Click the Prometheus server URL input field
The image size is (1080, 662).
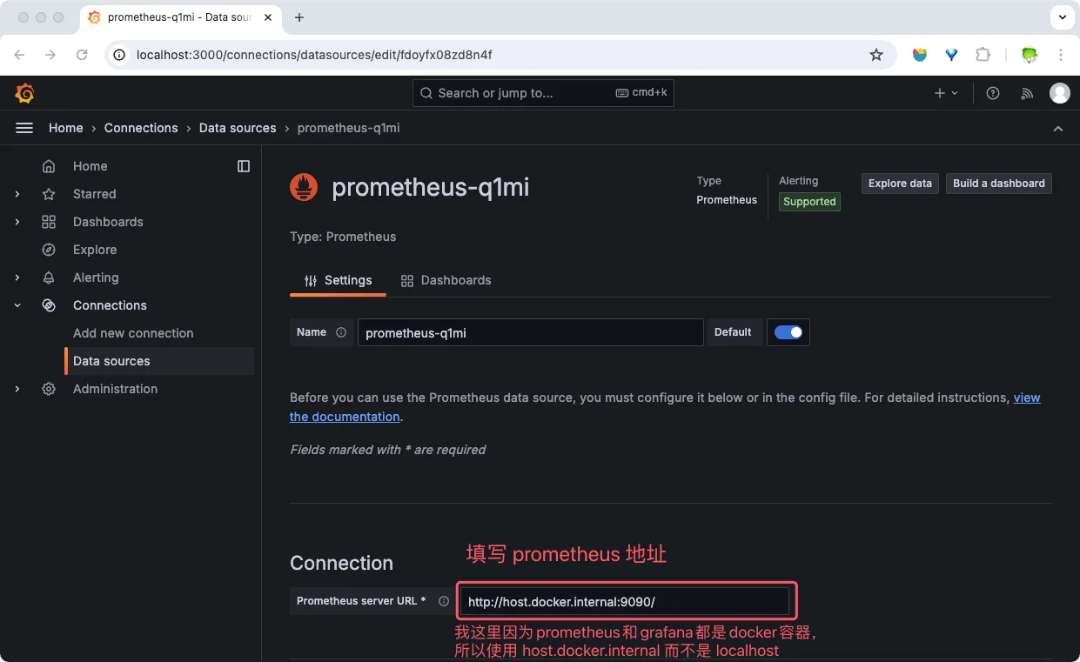coord(625,600)
